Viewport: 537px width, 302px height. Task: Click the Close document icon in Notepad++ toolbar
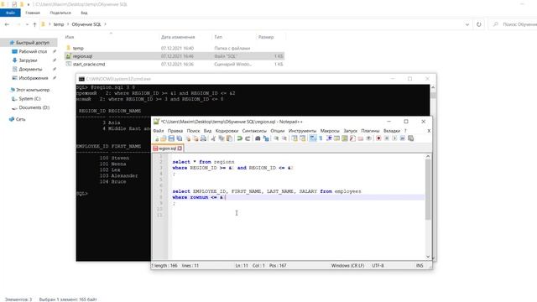pos(188,138)
